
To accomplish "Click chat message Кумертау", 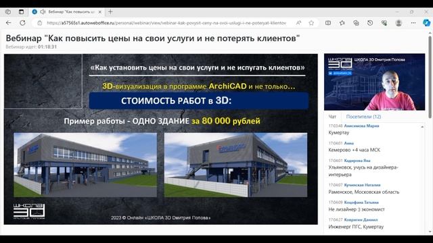I will pyautogui.click(x=339, y=132).
